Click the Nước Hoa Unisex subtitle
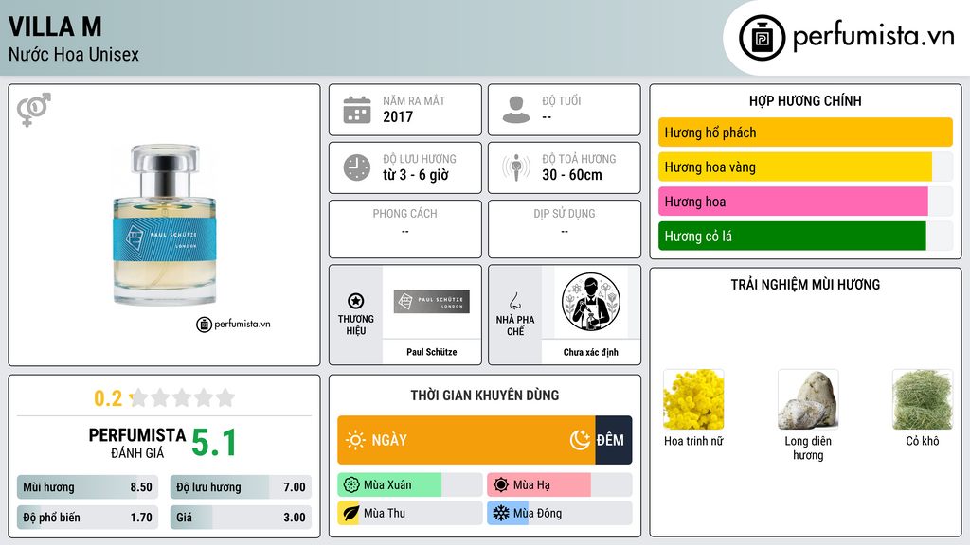The image size is (970, 545). pos(74,54)
